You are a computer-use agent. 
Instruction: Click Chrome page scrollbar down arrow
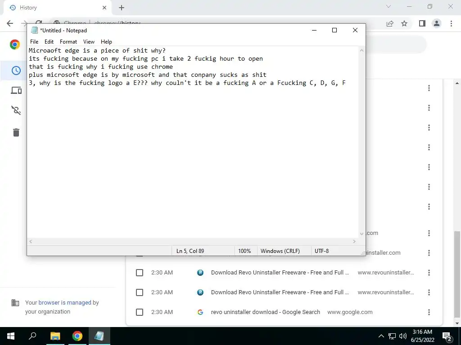(457, 323)
